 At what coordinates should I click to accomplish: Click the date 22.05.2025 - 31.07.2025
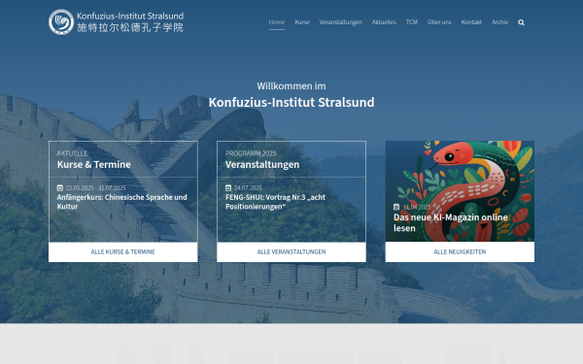point(96,188)
